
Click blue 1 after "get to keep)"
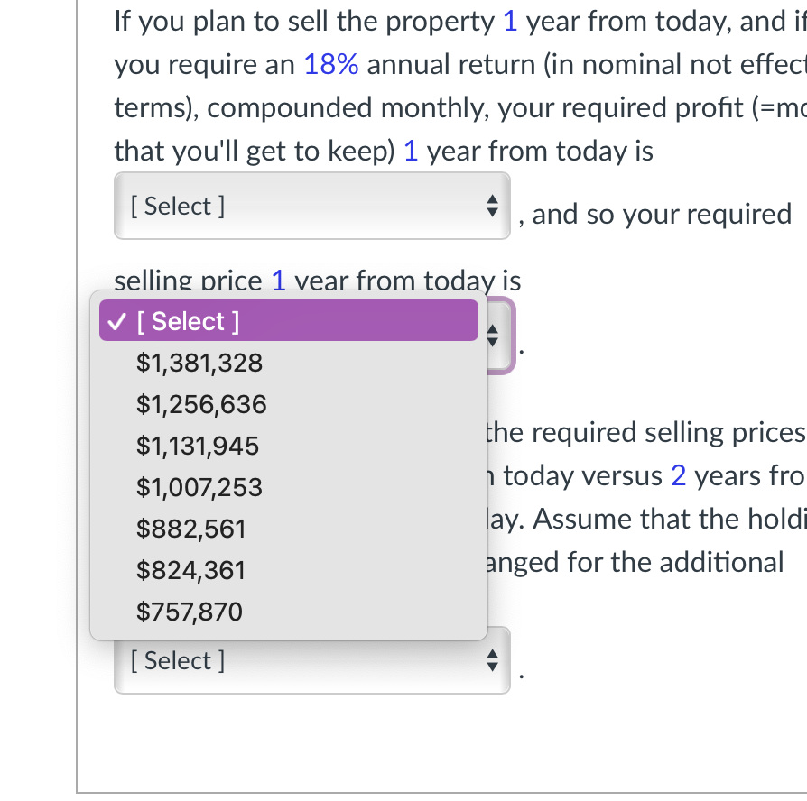coord(411,151)
